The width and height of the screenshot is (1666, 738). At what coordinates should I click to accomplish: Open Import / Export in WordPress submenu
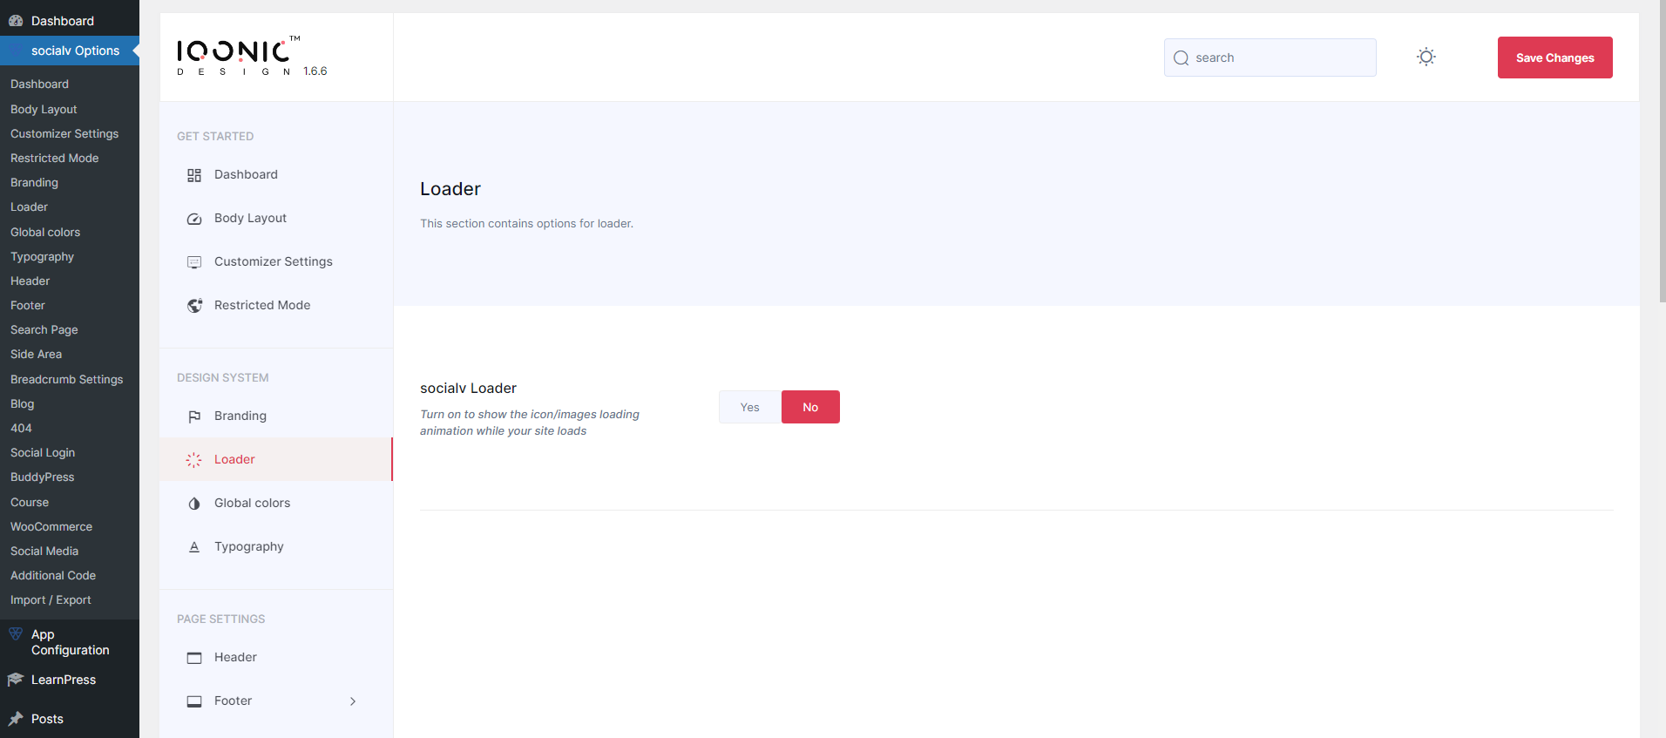[51, 599]
